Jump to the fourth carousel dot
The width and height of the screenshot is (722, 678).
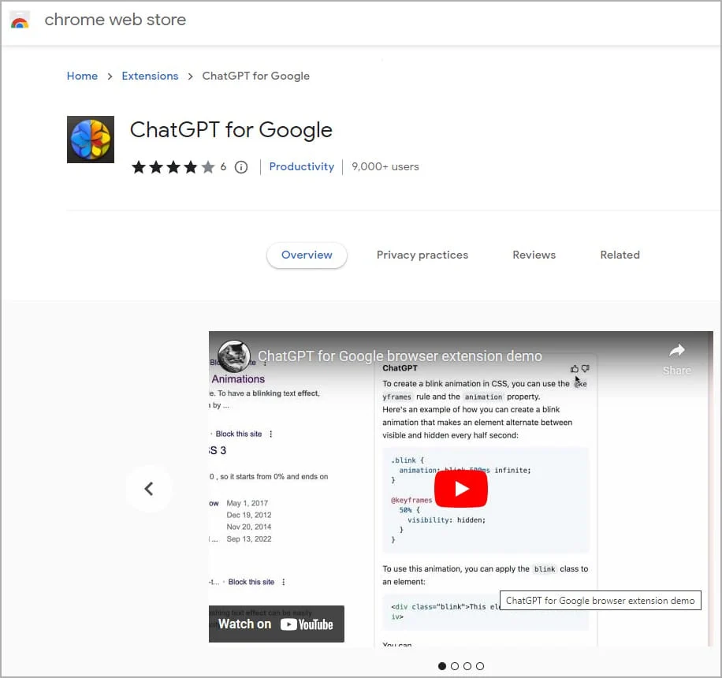click(x=480, y=666)
